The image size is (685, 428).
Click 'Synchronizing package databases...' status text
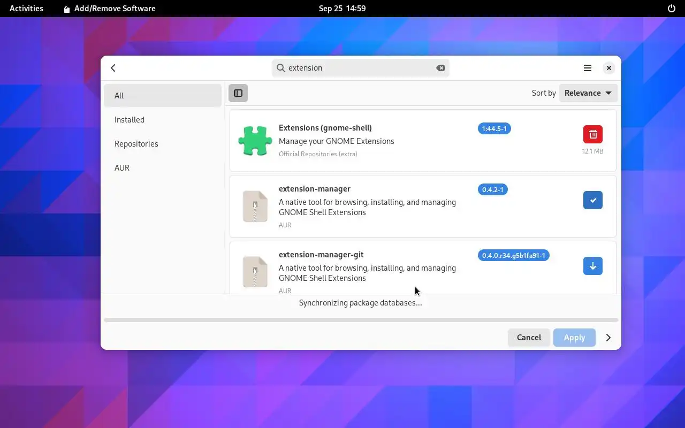pyautogui.click(x=360, y=303)
